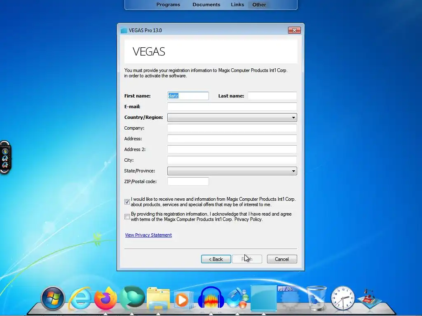
Task: Check the Privacy Policy acknowledgement checkbox
Action: point(127,216)
